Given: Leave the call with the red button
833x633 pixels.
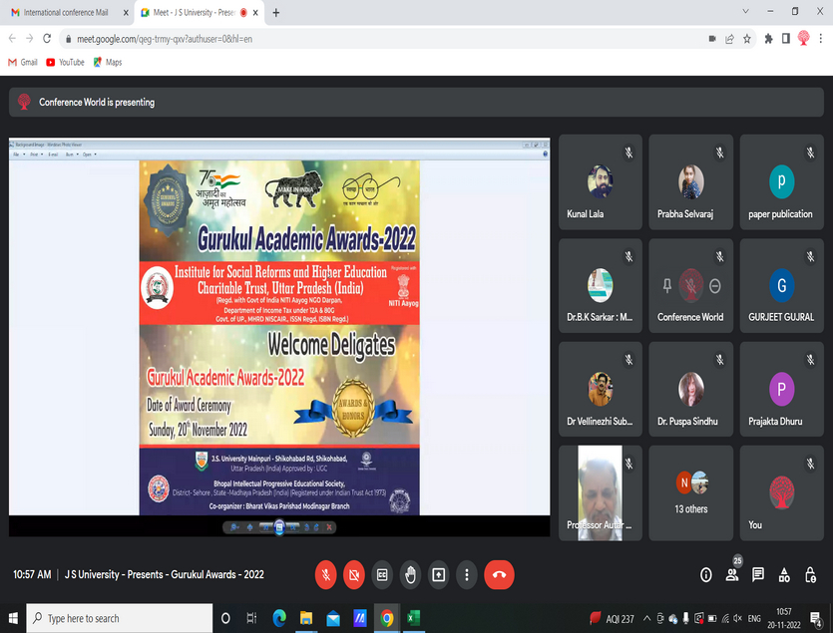Looking at the screenshot, I should 499,574.
